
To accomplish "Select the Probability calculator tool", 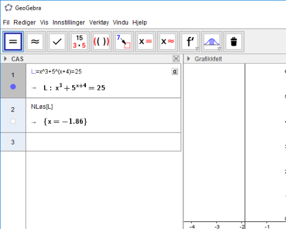I will pyautogui.click(x=212, y=41).
